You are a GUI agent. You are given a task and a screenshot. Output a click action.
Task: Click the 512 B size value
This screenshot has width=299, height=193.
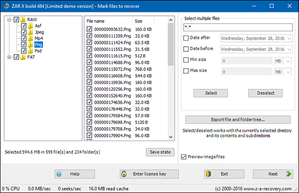pyautogui.click(x=140, y=56)
